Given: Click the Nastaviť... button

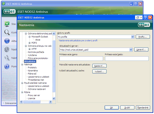Looking at the screenshot, I should (99, 66).
